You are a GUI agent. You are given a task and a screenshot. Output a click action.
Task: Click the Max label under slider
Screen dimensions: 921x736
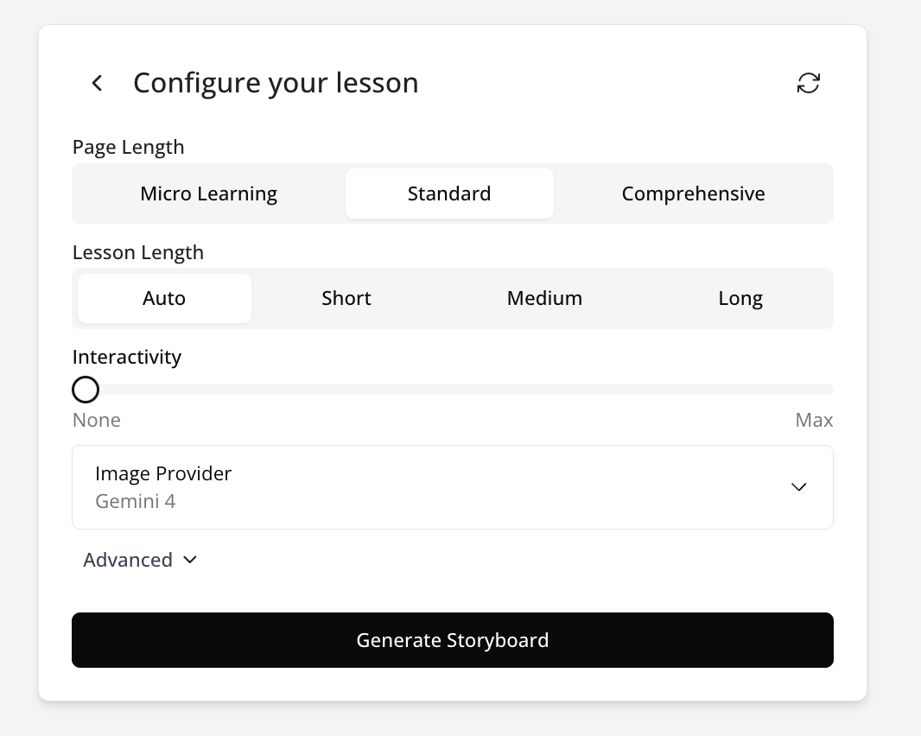coord(814,421)
